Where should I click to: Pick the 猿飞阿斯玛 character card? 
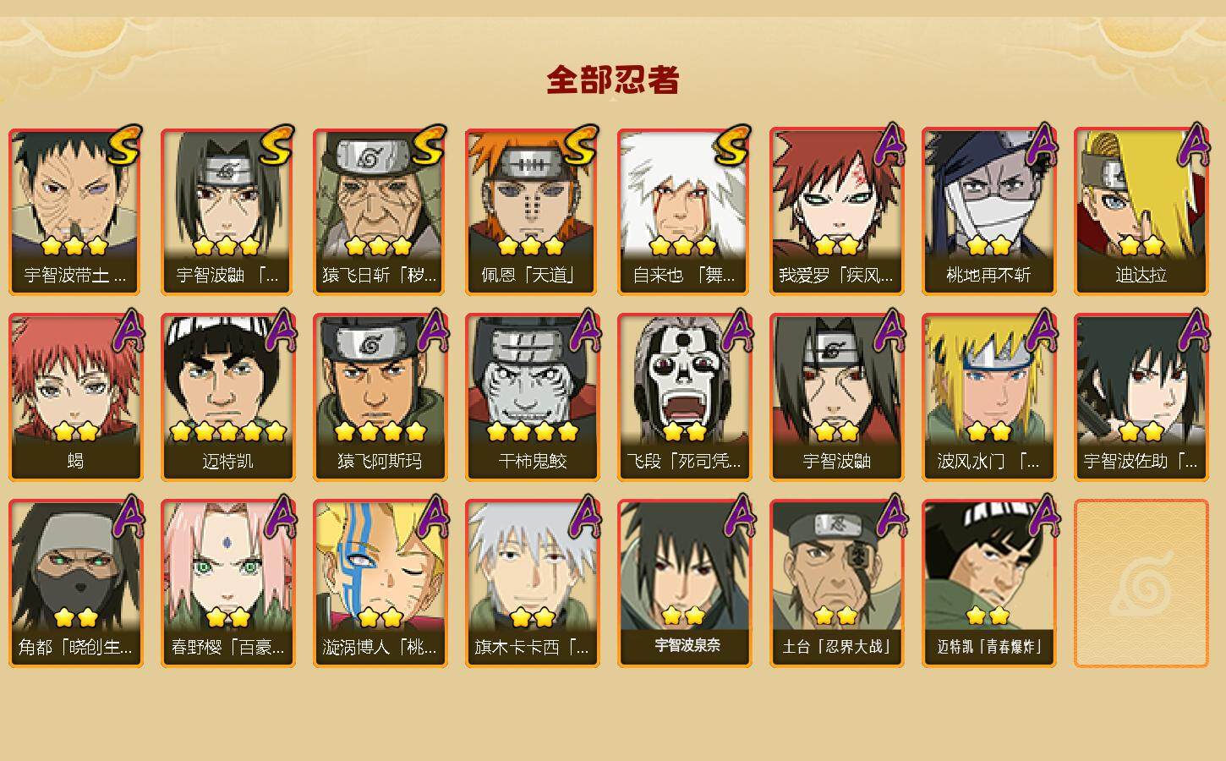(x=380, y=397)
